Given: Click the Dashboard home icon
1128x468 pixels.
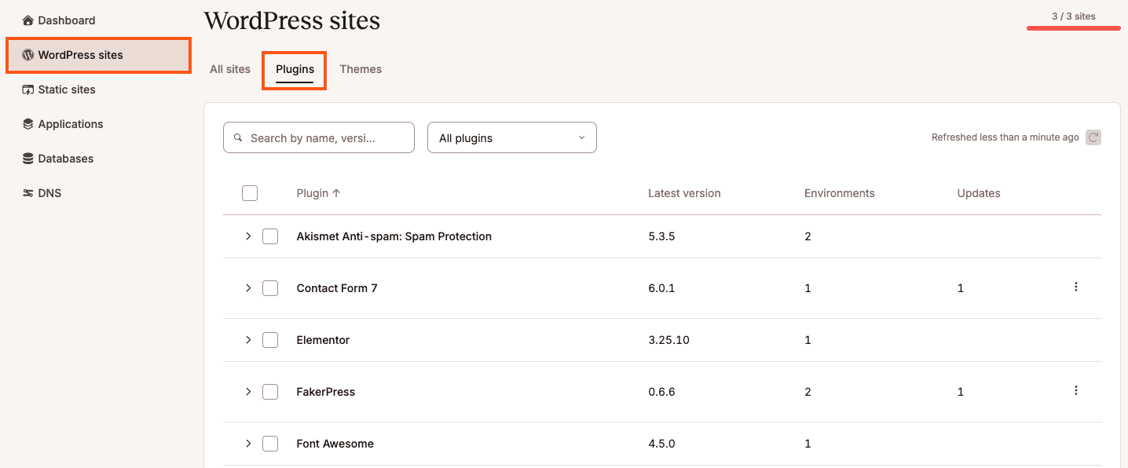Looking at the screenshot, I should (x=28, y=20).
